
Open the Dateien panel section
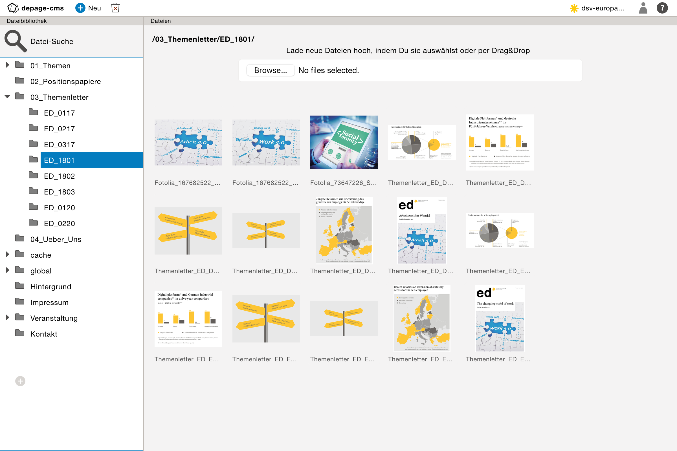pos(161,21)
